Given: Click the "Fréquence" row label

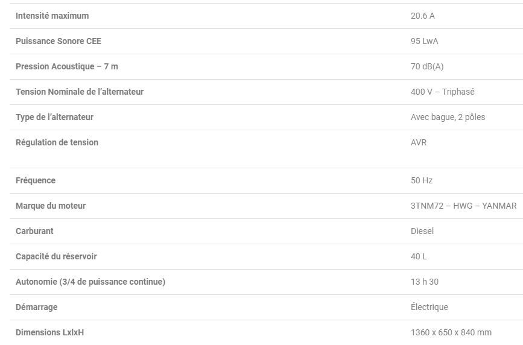Looking at the screenshot, I should [x=36, y=180].
